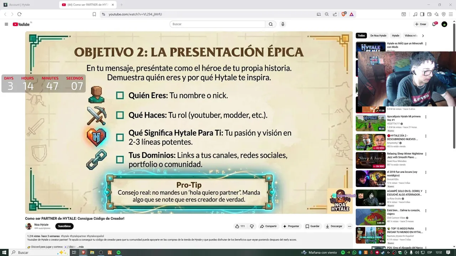
Task: Share this page via address bar icon
Action: pos(335,14)
